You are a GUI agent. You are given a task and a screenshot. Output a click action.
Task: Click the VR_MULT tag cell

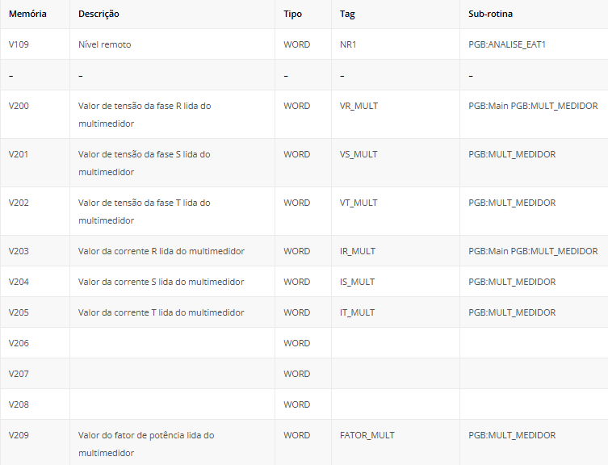click(359, 106)
